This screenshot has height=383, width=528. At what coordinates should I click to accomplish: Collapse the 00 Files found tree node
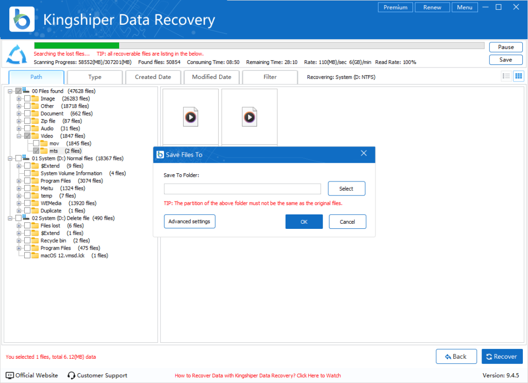tap(10, 91)
